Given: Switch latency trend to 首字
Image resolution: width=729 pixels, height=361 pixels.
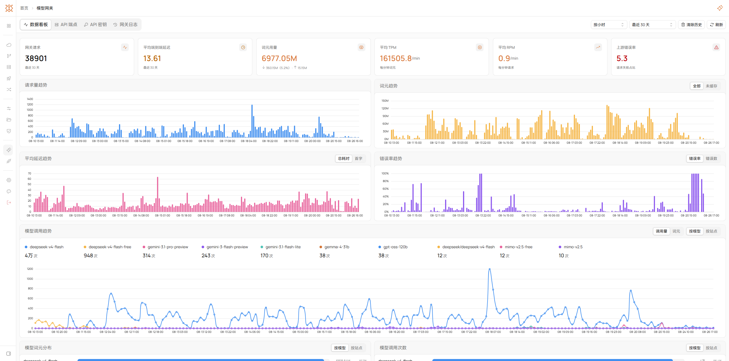Looking at the screenshot, I should tap(359, 158).
